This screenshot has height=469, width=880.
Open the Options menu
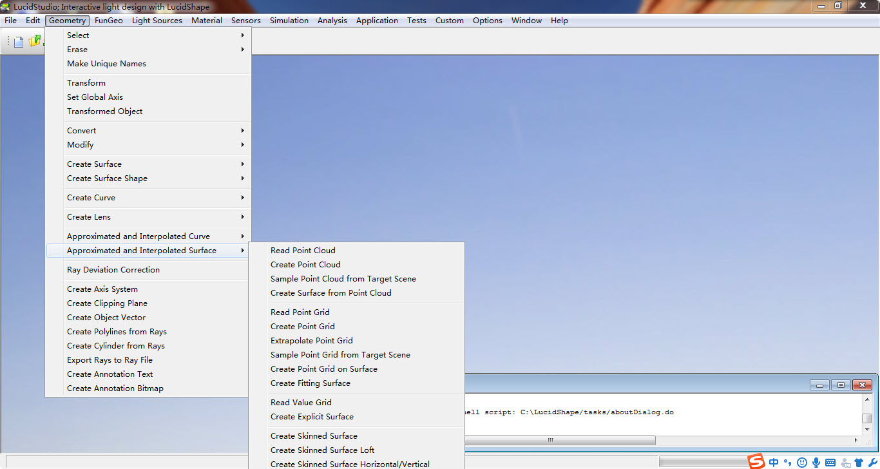tap(488, 21)
